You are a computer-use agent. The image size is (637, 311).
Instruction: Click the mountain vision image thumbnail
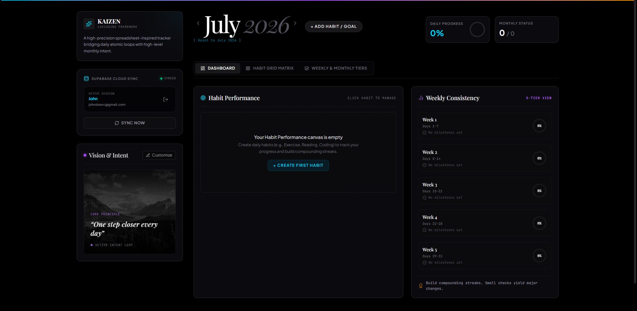click(130, 212)
